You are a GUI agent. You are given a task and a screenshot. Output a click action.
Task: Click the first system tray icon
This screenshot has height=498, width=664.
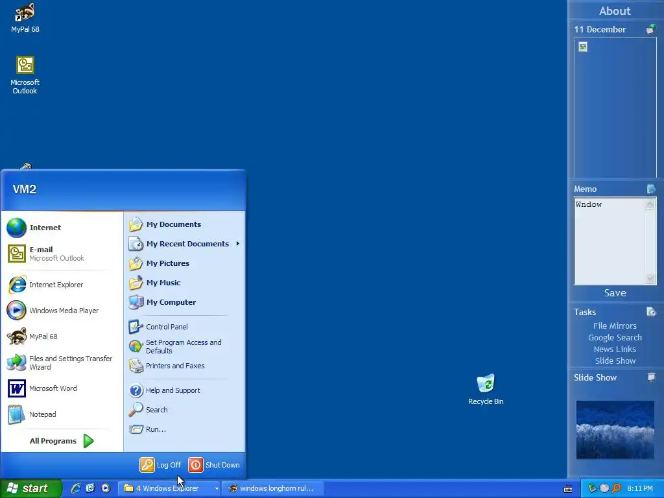point(592,488)
